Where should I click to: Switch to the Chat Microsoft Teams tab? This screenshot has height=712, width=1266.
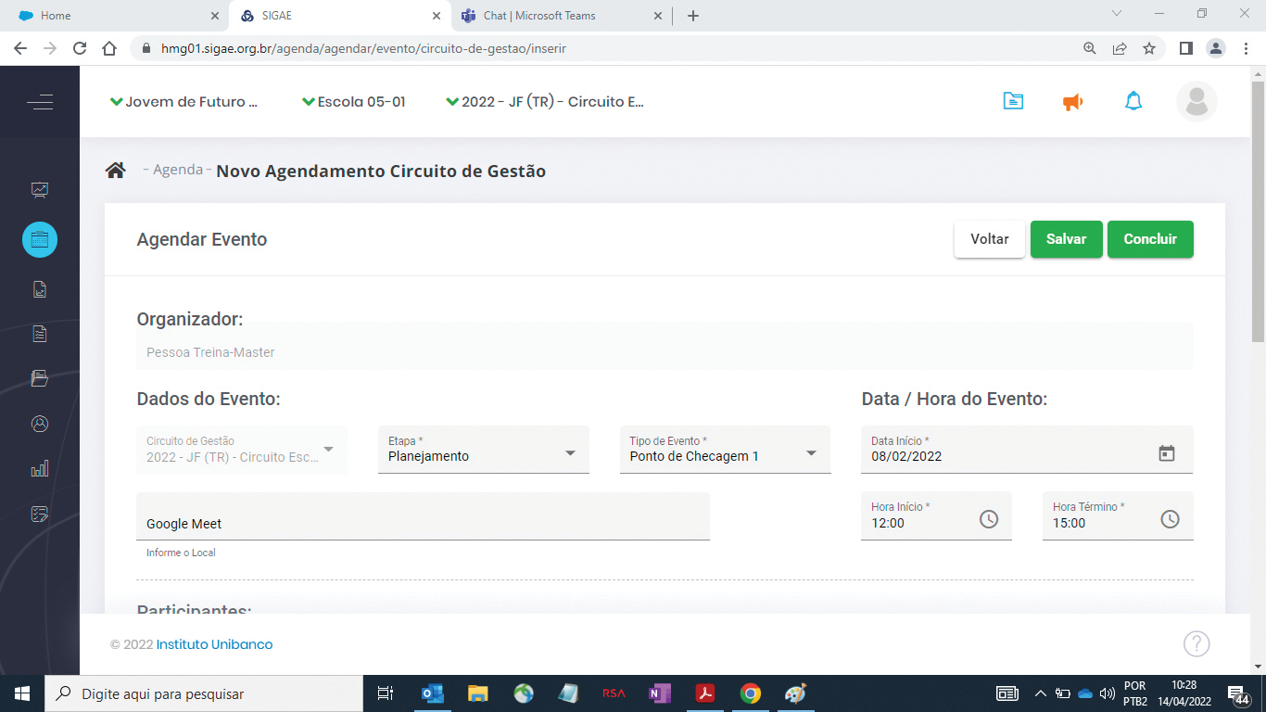[562, 16]
